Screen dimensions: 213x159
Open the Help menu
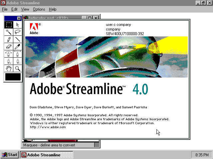click(53, 9)
